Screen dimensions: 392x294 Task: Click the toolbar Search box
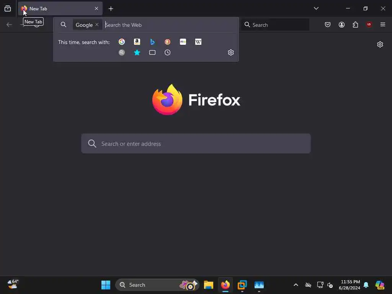click(x=275, y=25)
